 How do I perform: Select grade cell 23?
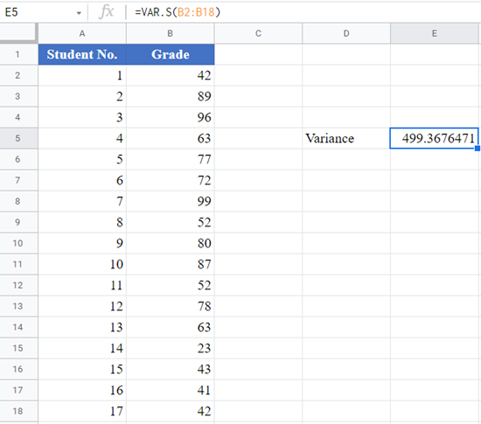(171, 348)
